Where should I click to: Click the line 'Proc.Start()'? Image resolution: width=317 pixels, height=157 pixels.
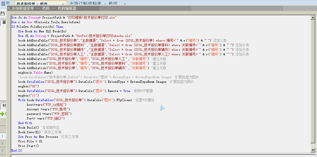(28, 146)
